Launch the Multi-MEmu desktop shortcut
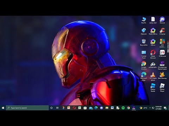Image resolution: width=169 pixels, height=126 pixels. [x=153, y=31]
